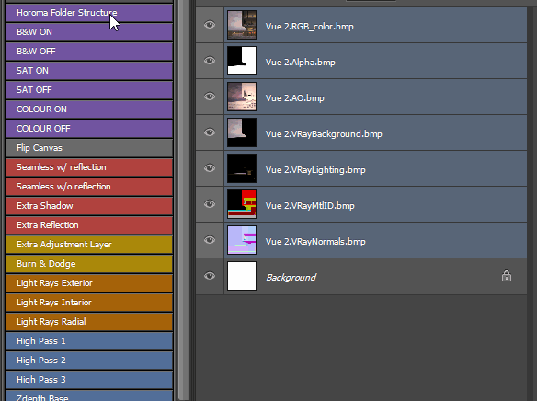Select the Vue 2.Alpha.bmp layer thumbnail
Screen dimensions: 537x401
242,61
